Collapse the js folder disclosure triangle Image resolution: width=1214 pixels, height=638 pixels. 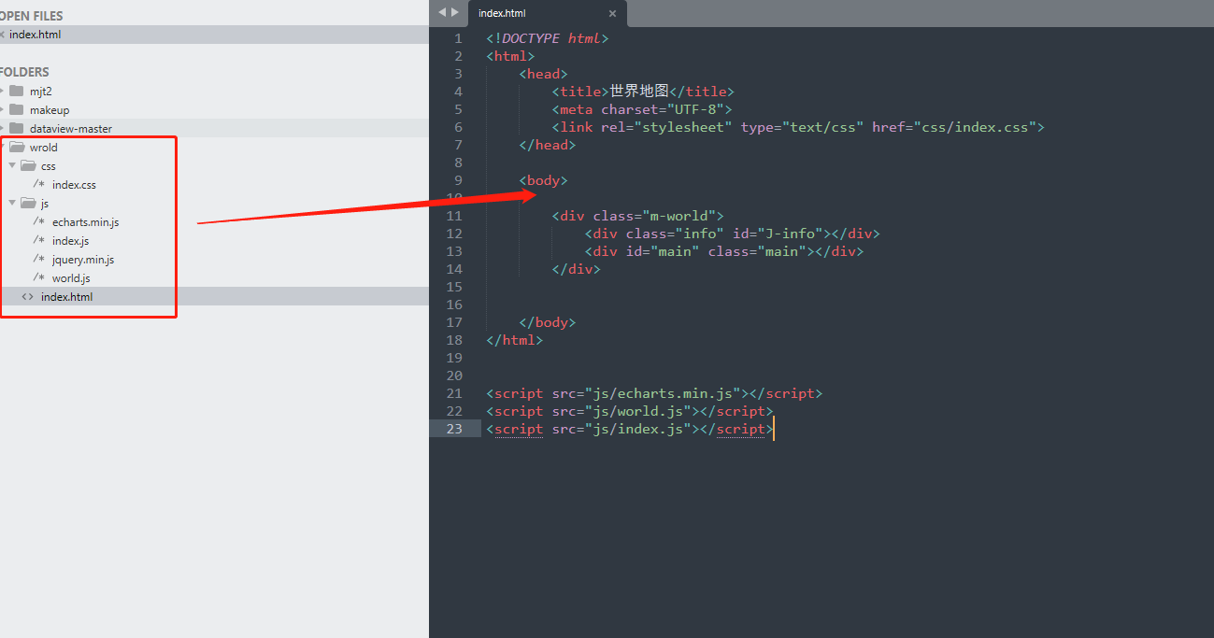click(x=11, y=203)
